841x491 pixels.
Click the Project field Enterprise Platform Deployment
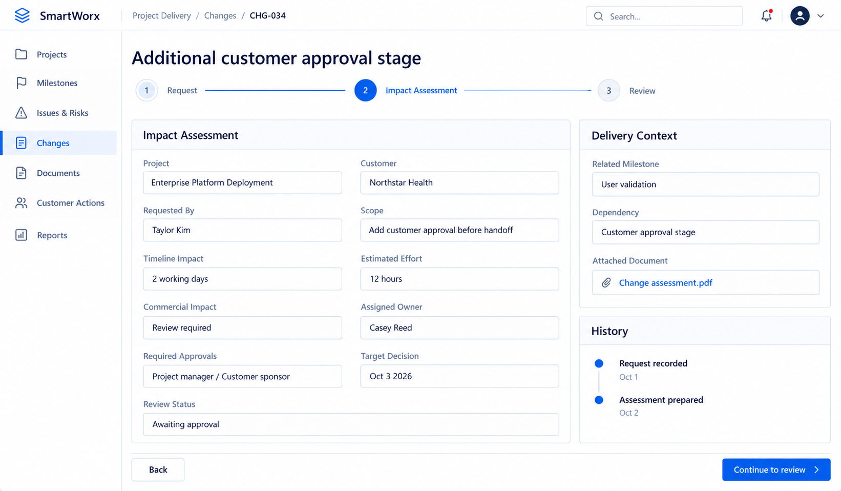pyautogui.click(x=243, y=183)
